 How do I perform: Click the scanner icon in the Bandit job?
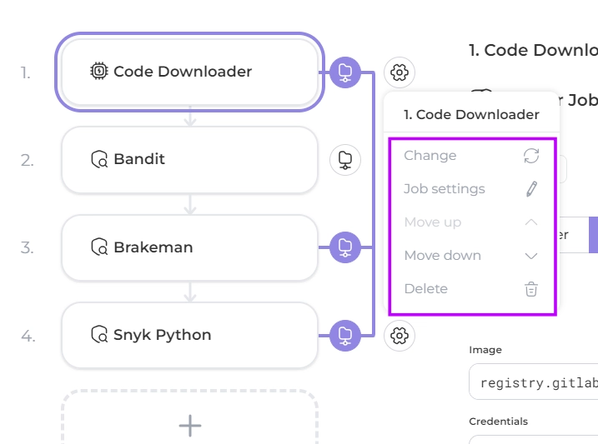coord(99,159)
